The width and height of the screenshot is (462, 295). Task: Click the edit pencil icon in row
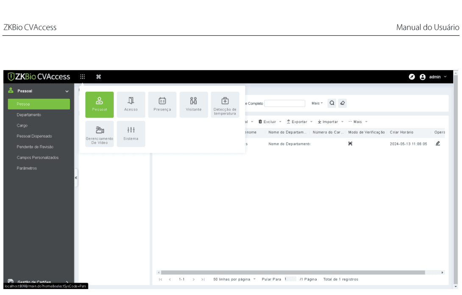(438, 143)
